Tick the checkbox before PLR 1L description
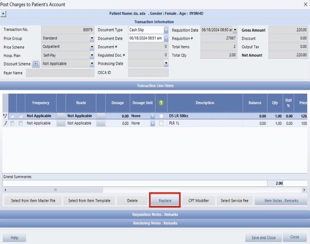Image resolution: width=310 pixels, height=244 pixels. coord(161,124)
